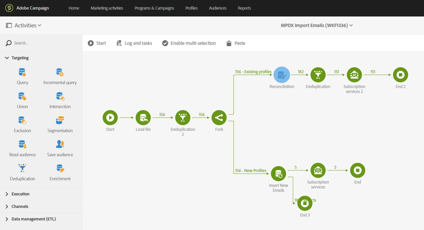
Task: Expand the Channels section
Action: tap(7, 207)
